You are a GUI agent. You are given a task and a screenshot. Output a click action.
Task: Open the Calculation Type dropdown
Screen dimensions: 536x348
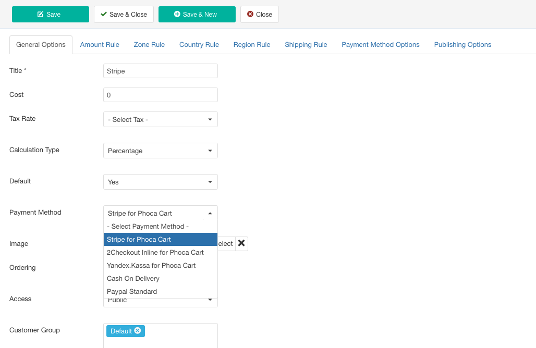pos(160,151)
